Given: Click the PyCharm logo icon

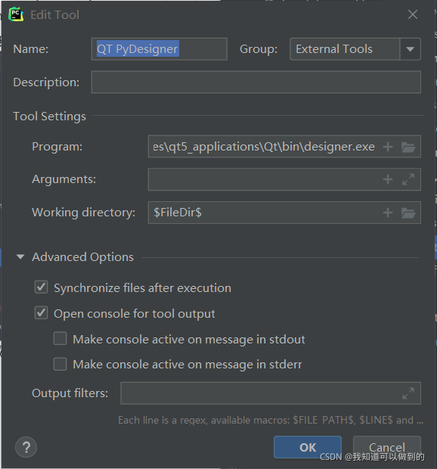Looking at the screenshot, I should click(16, 14).
